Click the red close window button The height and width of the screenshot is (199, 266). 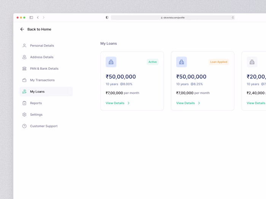click(17, 17)
